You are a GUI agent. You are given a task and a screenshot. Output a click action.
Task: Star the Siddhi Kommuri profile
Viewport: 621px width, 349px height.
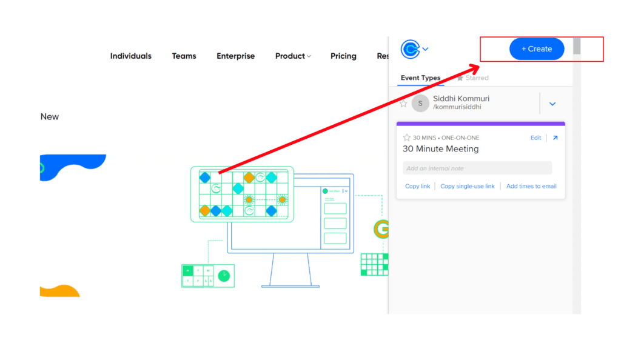[404, 103]
